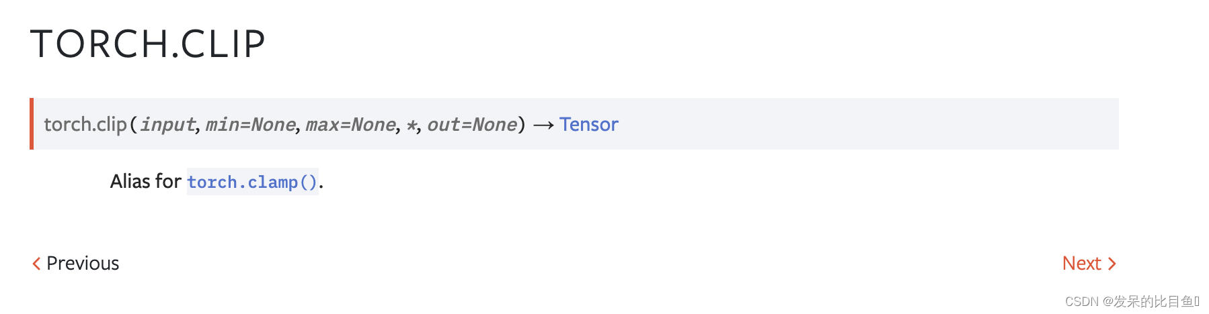1209x314 pixels.
Task: Click the closing parenthesis after out=None
Action: [x=521, y=125]
